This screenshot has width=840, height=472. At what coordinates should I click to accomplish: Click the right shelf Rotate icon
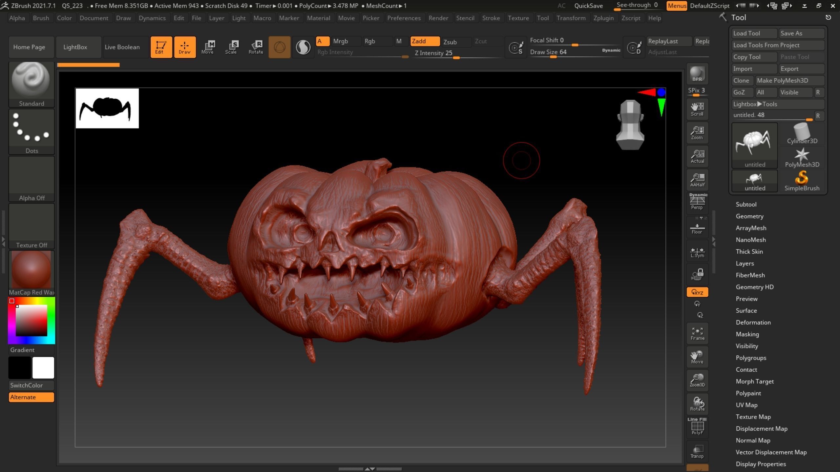(x=697, y=404)
